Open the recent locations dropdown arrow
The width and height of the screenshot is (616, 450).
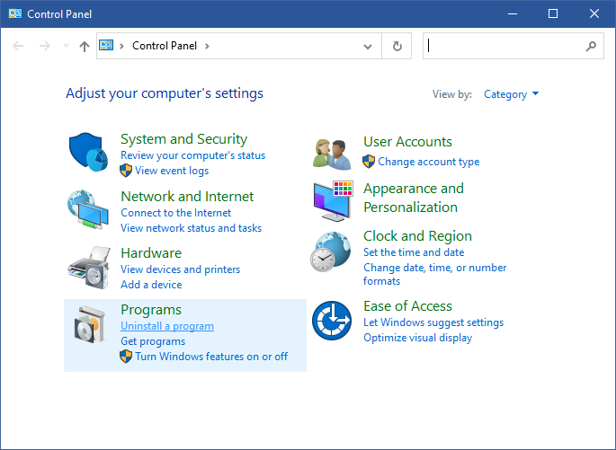(66, 46)
